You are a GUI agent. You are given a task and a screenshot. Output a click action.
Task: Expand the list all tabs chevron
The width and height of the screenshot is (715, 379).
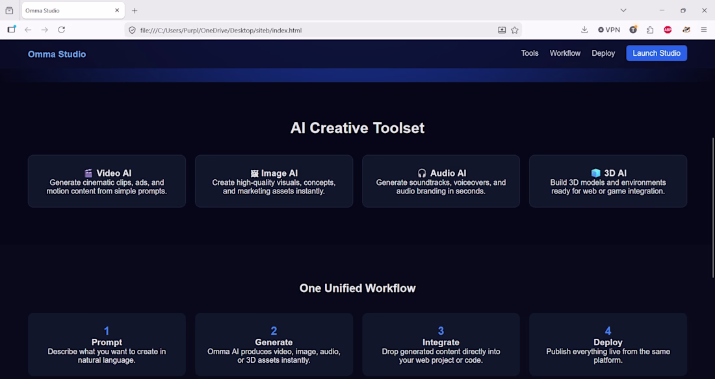click(623, 10)
